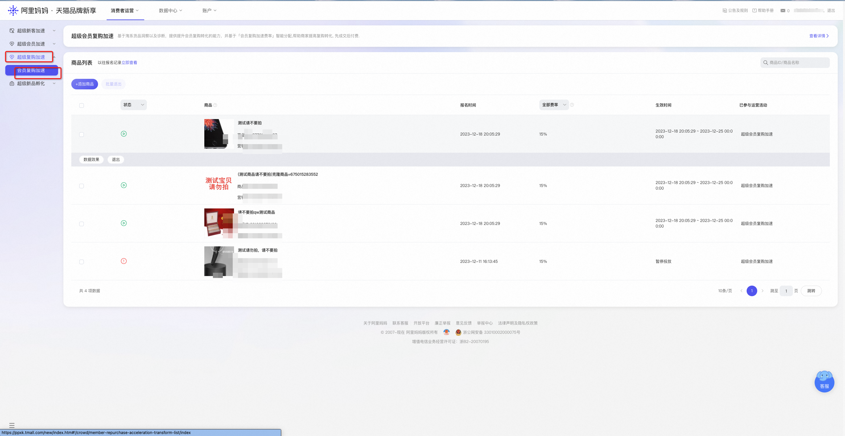Click the 公告及规则 announcement icon
Image resolution: width=845 pixels, height=436 pixels.
pyautogui.click(x=725, y=11)
